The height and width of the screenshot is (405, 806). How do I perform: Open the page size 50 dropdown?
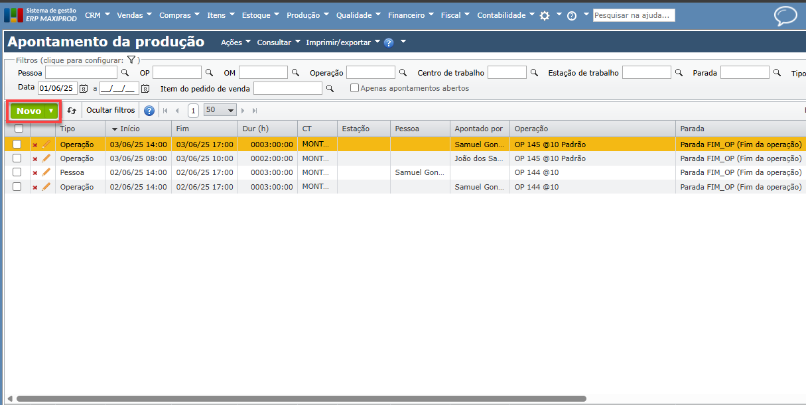[x=220, y=110]
